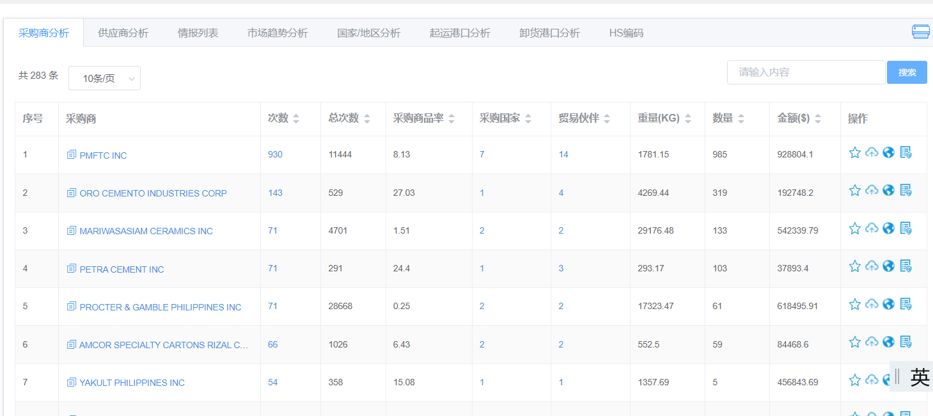
Task: Click the 54 count link for YAKULT
Action: (x=273, y=382)
